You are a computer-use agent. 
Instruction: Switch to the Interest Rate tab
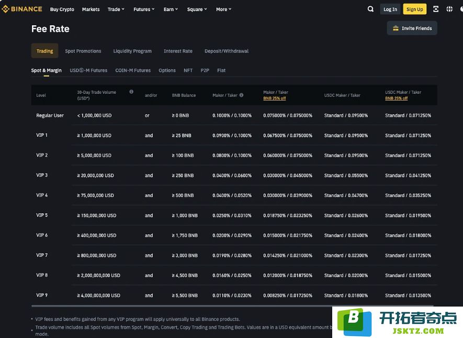point(178,51)
